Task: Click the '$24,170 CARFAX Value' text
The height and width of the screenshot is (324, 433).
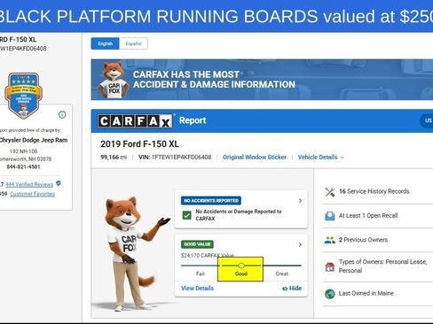Action: coord(208,255)
